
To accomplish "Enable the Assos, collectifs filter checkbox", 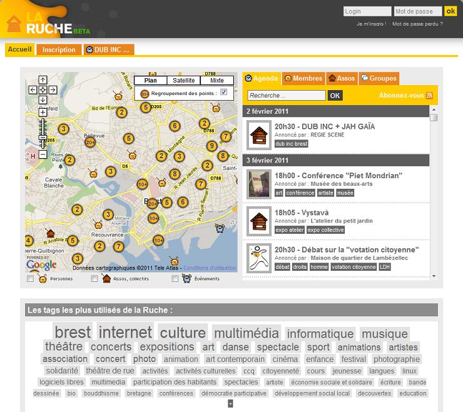I will click(94, 279).
